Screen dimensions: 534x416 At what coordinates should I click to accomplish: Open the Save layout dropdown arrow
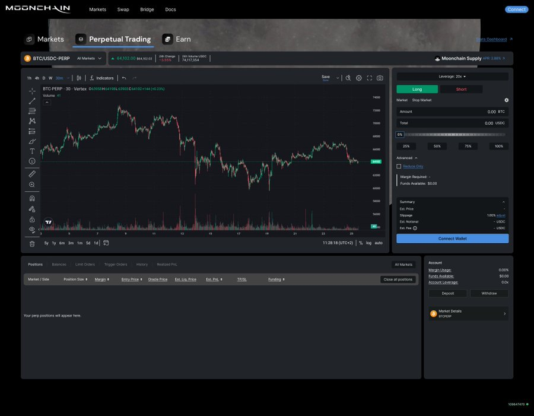(x=338, y=78)
